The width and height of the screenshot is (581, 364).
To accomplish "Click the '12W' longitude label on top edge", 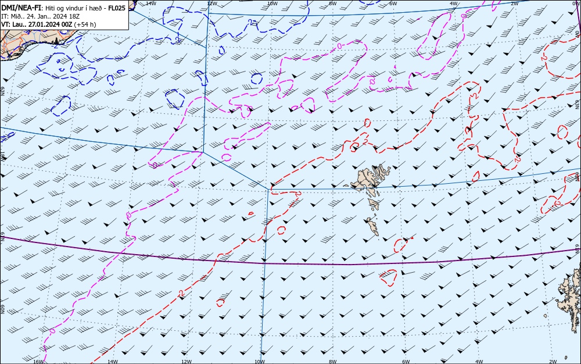I will point(211,3).
